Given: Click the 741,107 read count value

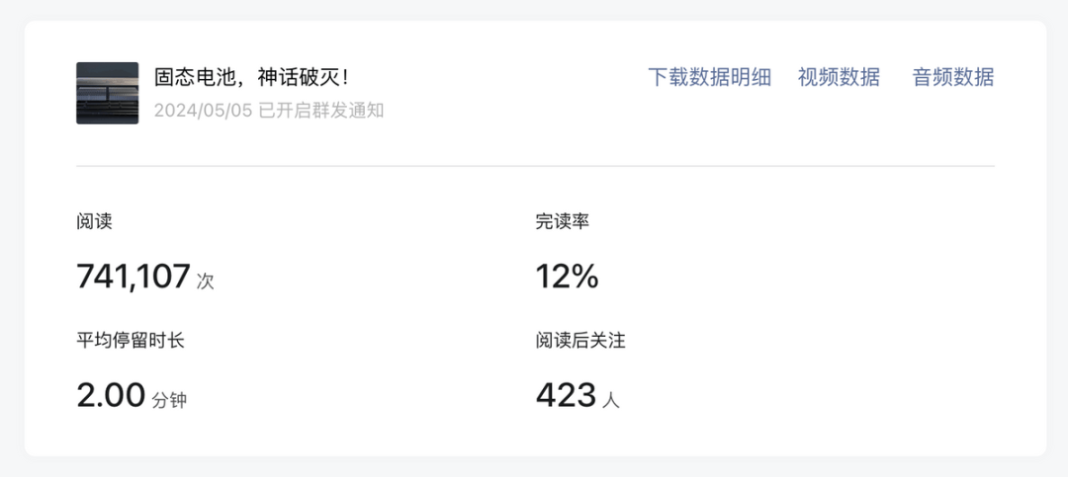Looking at the screenshot, I should coord(133,277).
